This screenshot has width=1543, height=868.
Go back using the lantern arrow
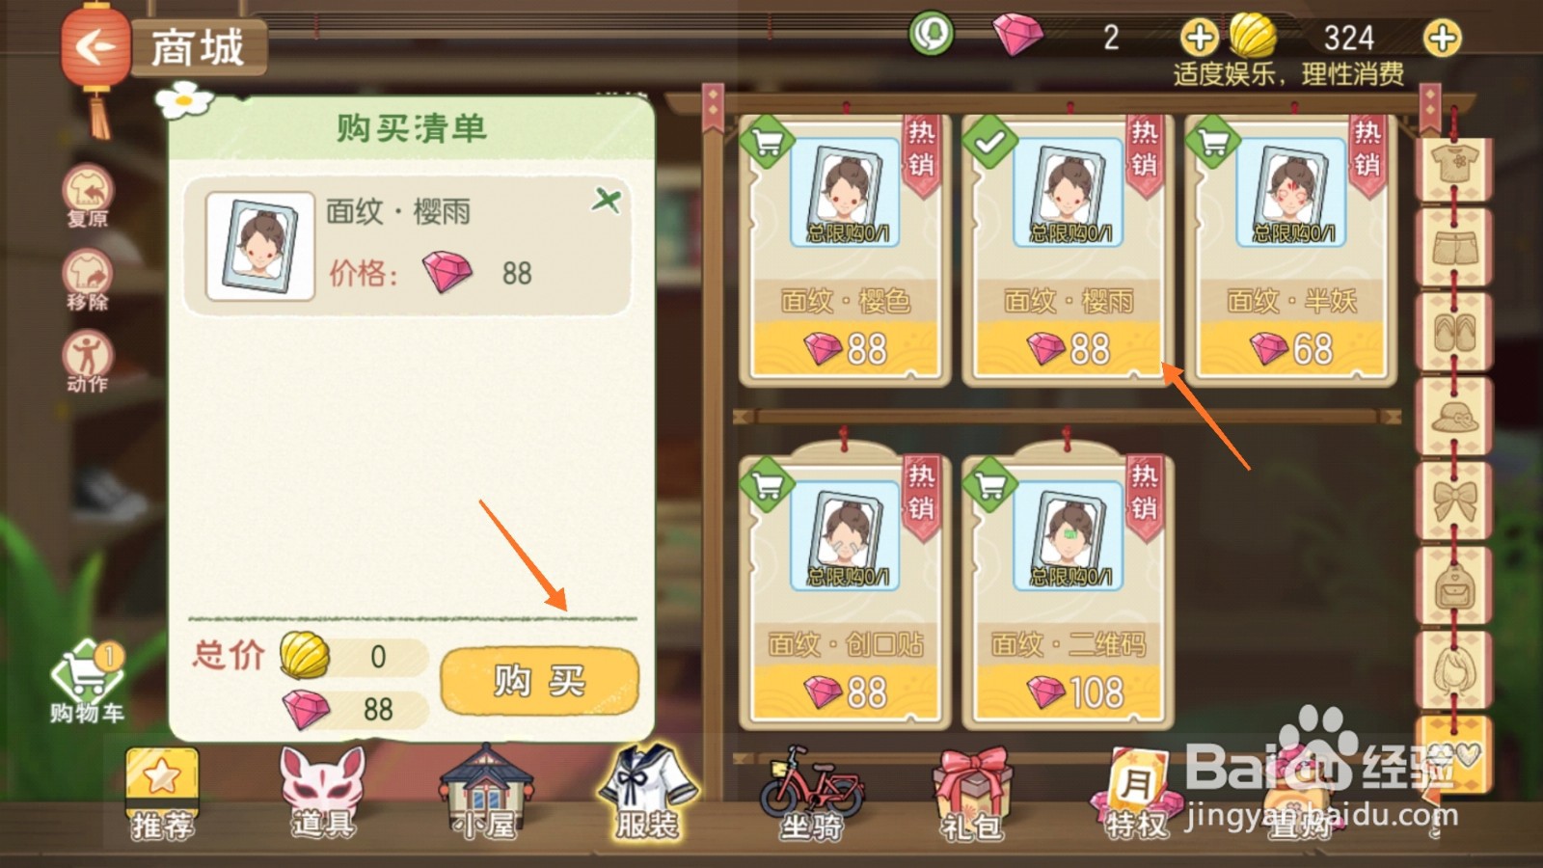[95, 46]
